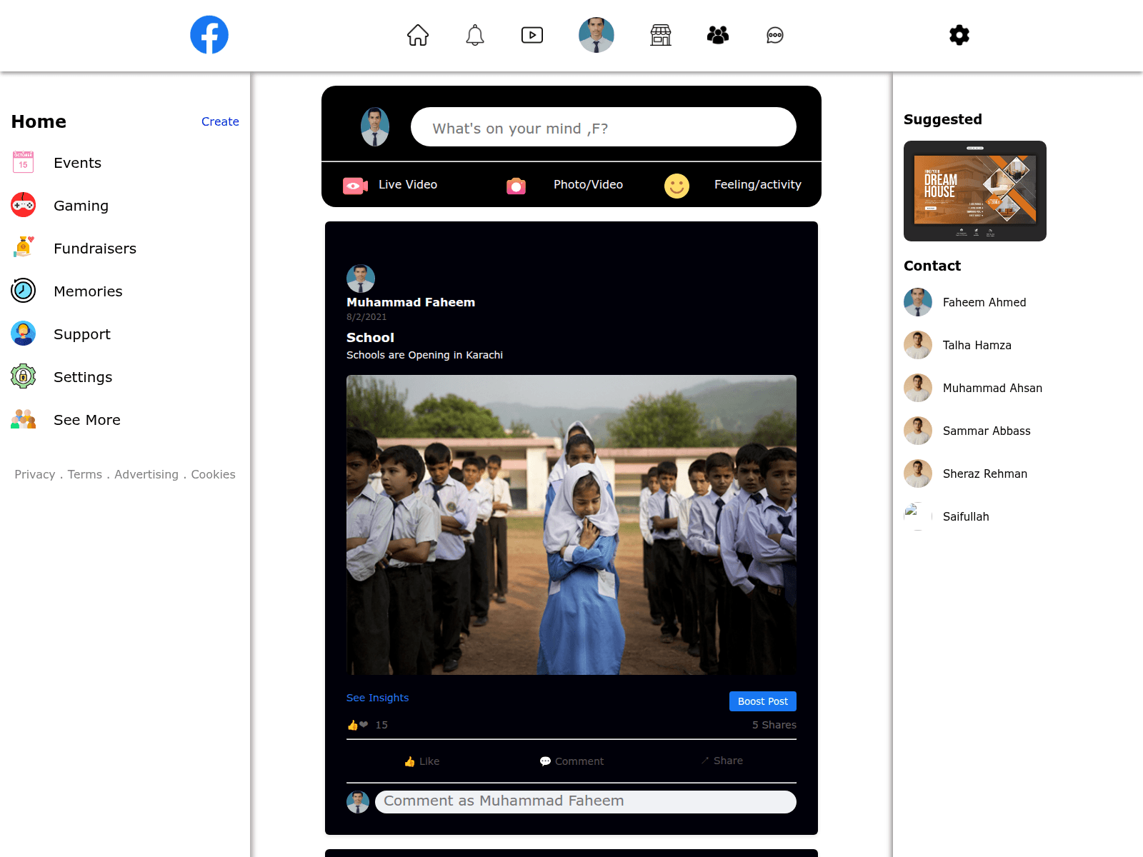Click the Advertising footer link
The height and width of the screenshot is (857, 1143).
click(x=146, y=474)
